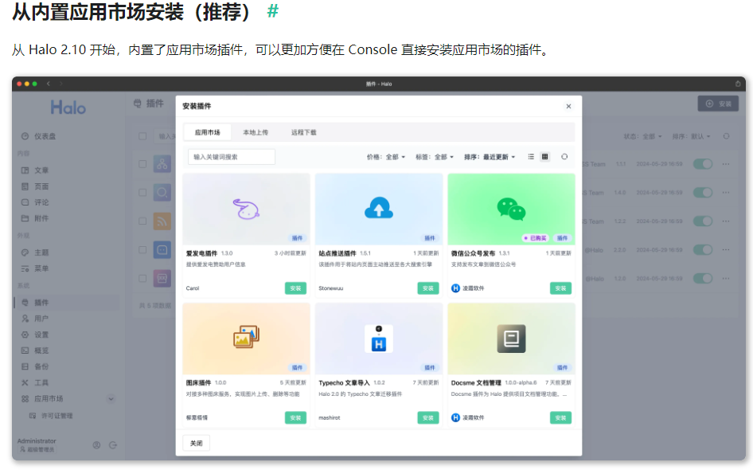Image resolution: width=753 pixels, height=470 pixels.
Task: Refresh the plugin market list
Action: click(564, 157)
